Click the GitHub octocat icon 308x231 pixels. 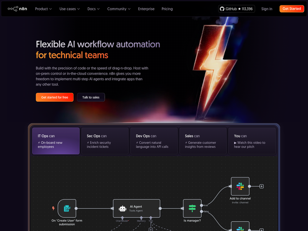click(x=222, y=9)
